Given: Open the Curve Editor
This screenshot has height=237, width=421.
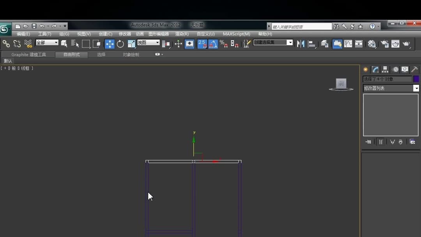Looking at the screenshot, I should pos(348,44).
